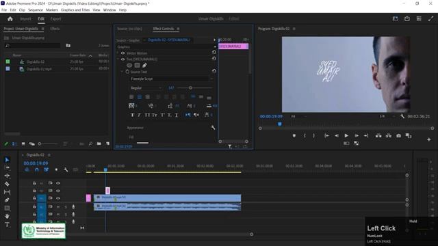The image size is (438, 246).
Task: Play the sequence in Program monitor
Action: pos(346,135)
